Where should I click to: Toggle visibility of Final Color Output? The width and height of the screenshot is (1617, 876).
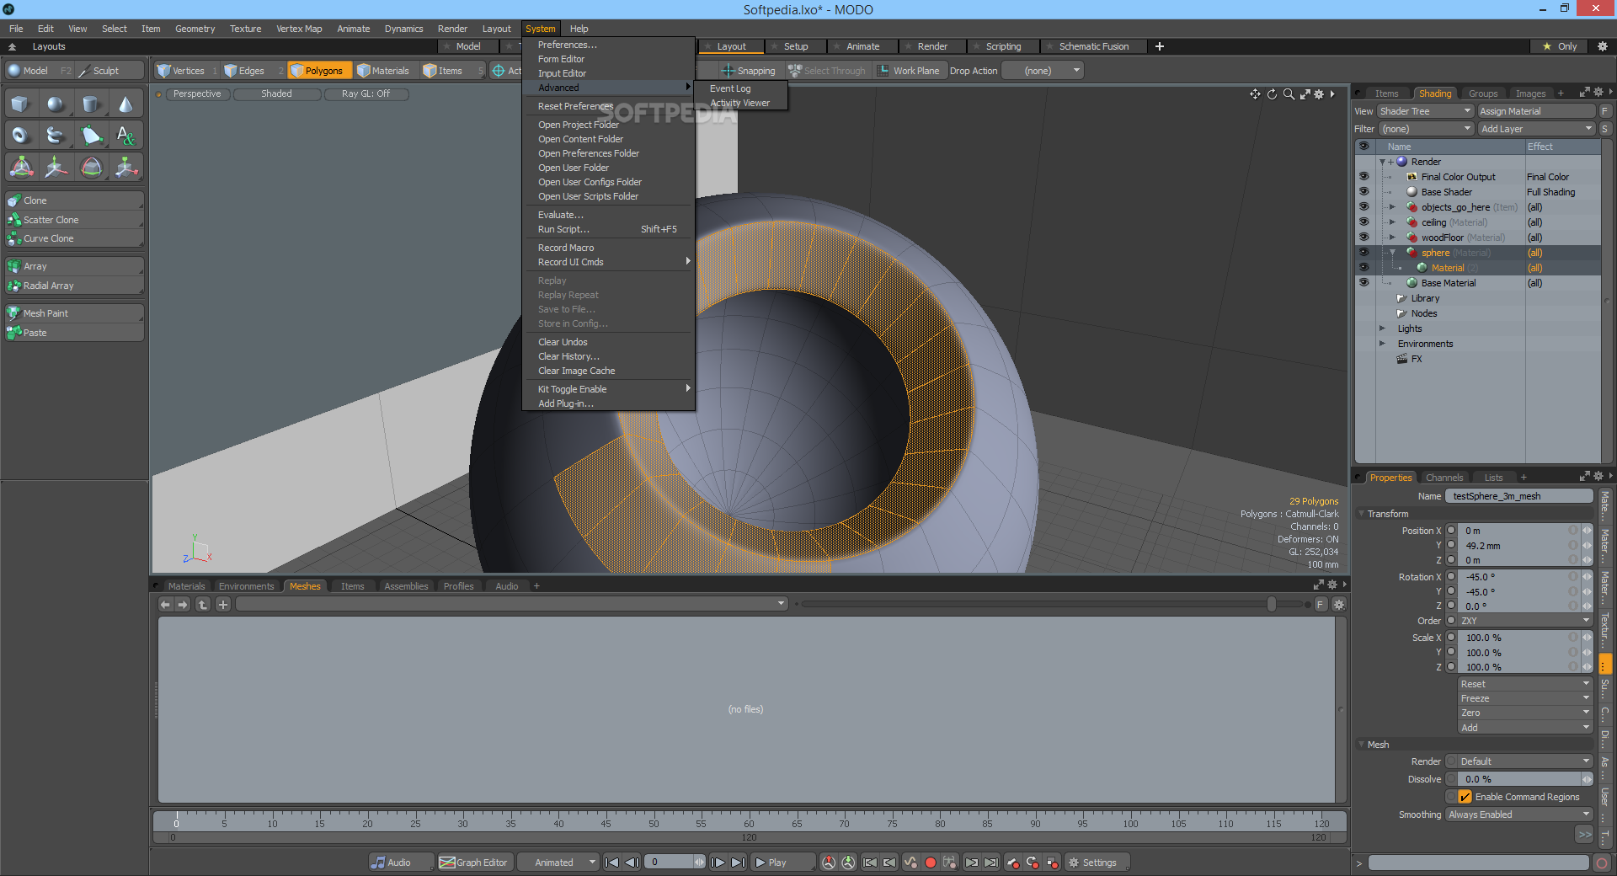click(x=1364, y=177)
